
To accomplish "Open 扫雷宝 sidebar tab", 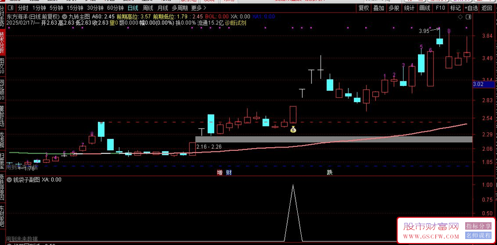I will tap(2, 160).
